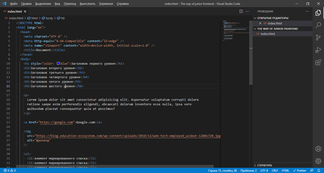Open Explorer panel ellipsis menu
This screenshot has height=173, width=324.
[x=307, y=11]
